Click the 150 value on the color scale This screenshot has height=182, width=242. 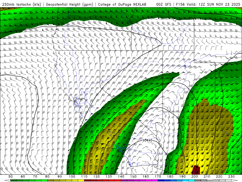coord(133,177)
